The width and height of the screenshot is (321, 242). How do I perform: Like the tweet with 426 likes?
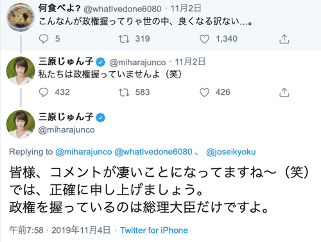tap(204, 92)
